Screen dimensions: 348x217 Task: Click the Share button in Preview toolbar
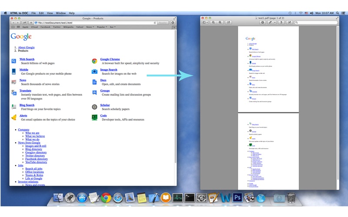[228, 23]
